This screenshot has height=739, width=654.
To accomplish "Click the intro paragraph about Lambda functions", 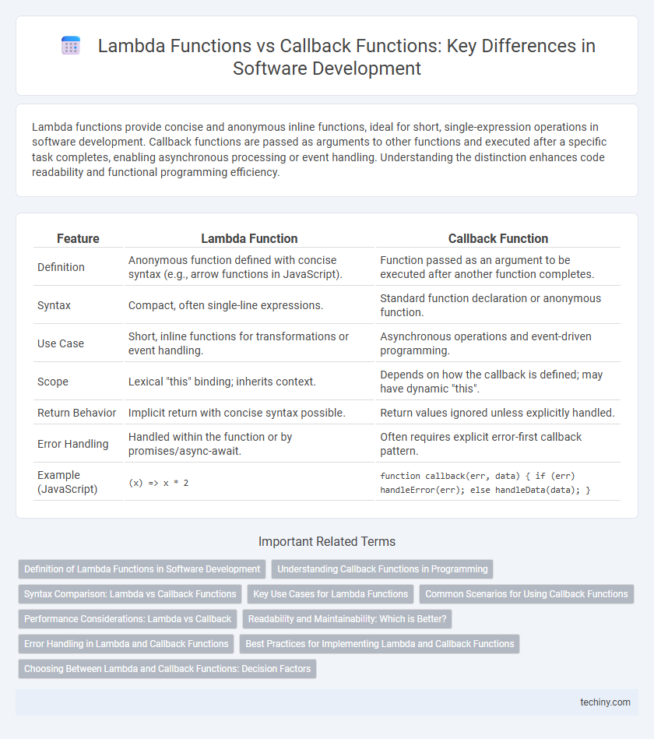I will pyautogui.click(x=319, y=150).
